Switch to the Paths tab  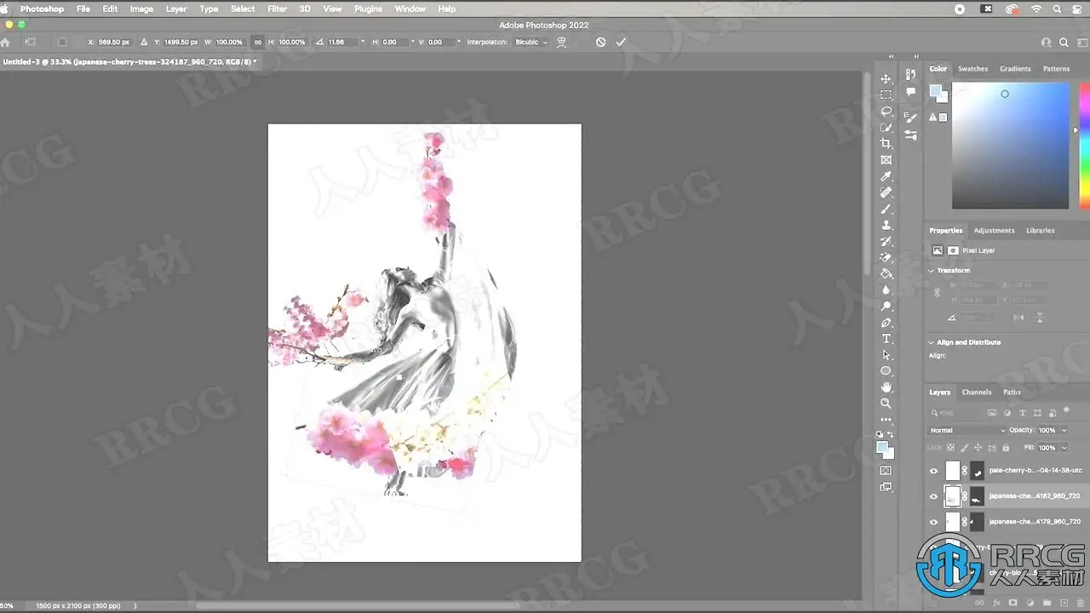1012,392
